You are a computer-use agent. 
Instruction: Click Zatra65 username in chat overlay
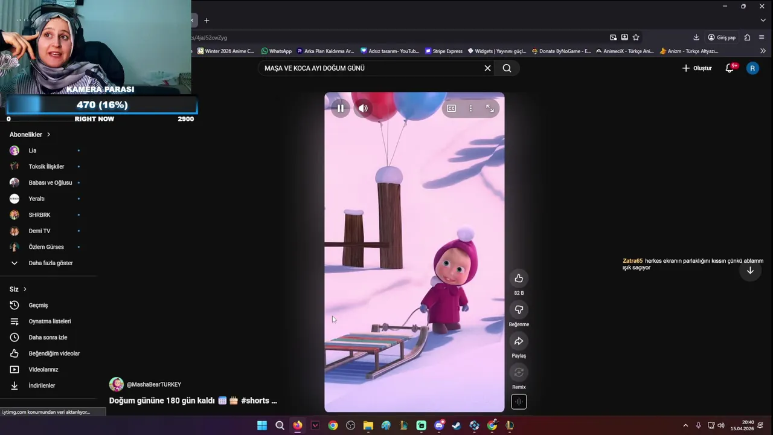point(632,261)
